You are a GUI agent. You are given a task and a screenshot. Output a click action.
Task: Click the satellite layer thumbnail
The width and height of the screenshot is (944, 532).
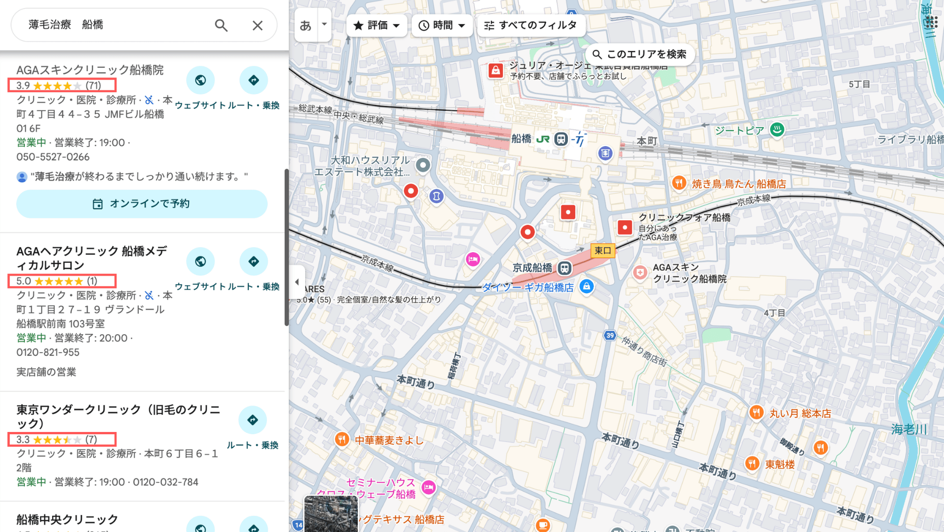point(331,514)
